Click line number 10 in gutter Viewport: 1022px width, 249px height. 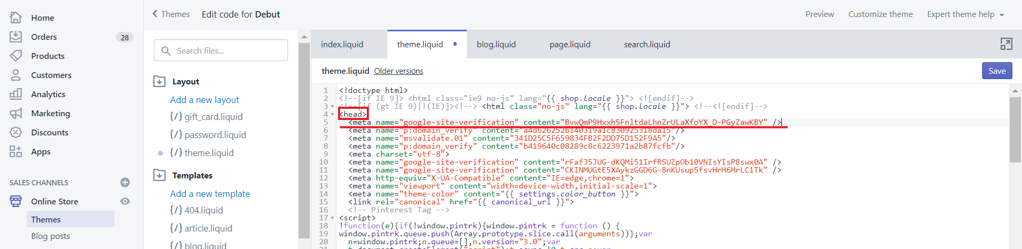point(324,162)
